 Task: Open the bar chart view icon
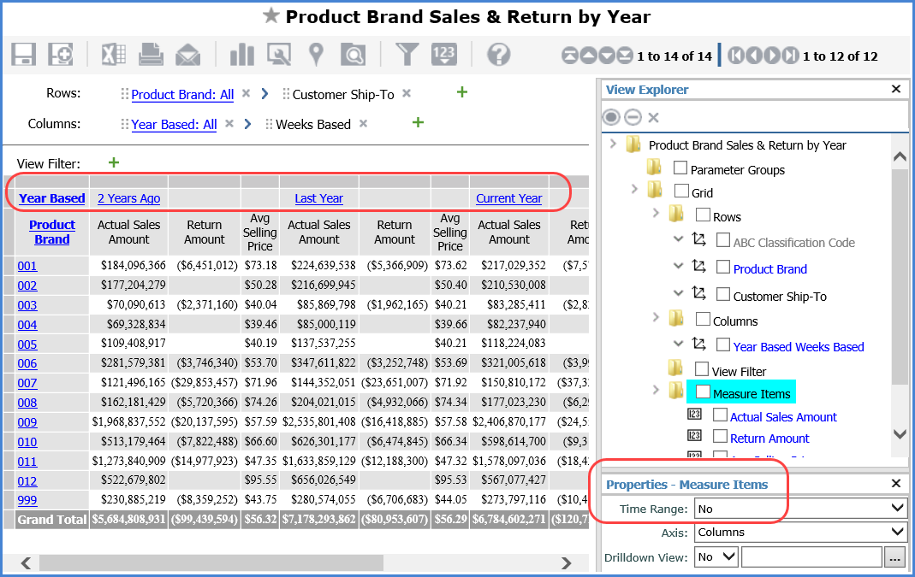pyautogui.click(x=242, y=55)
